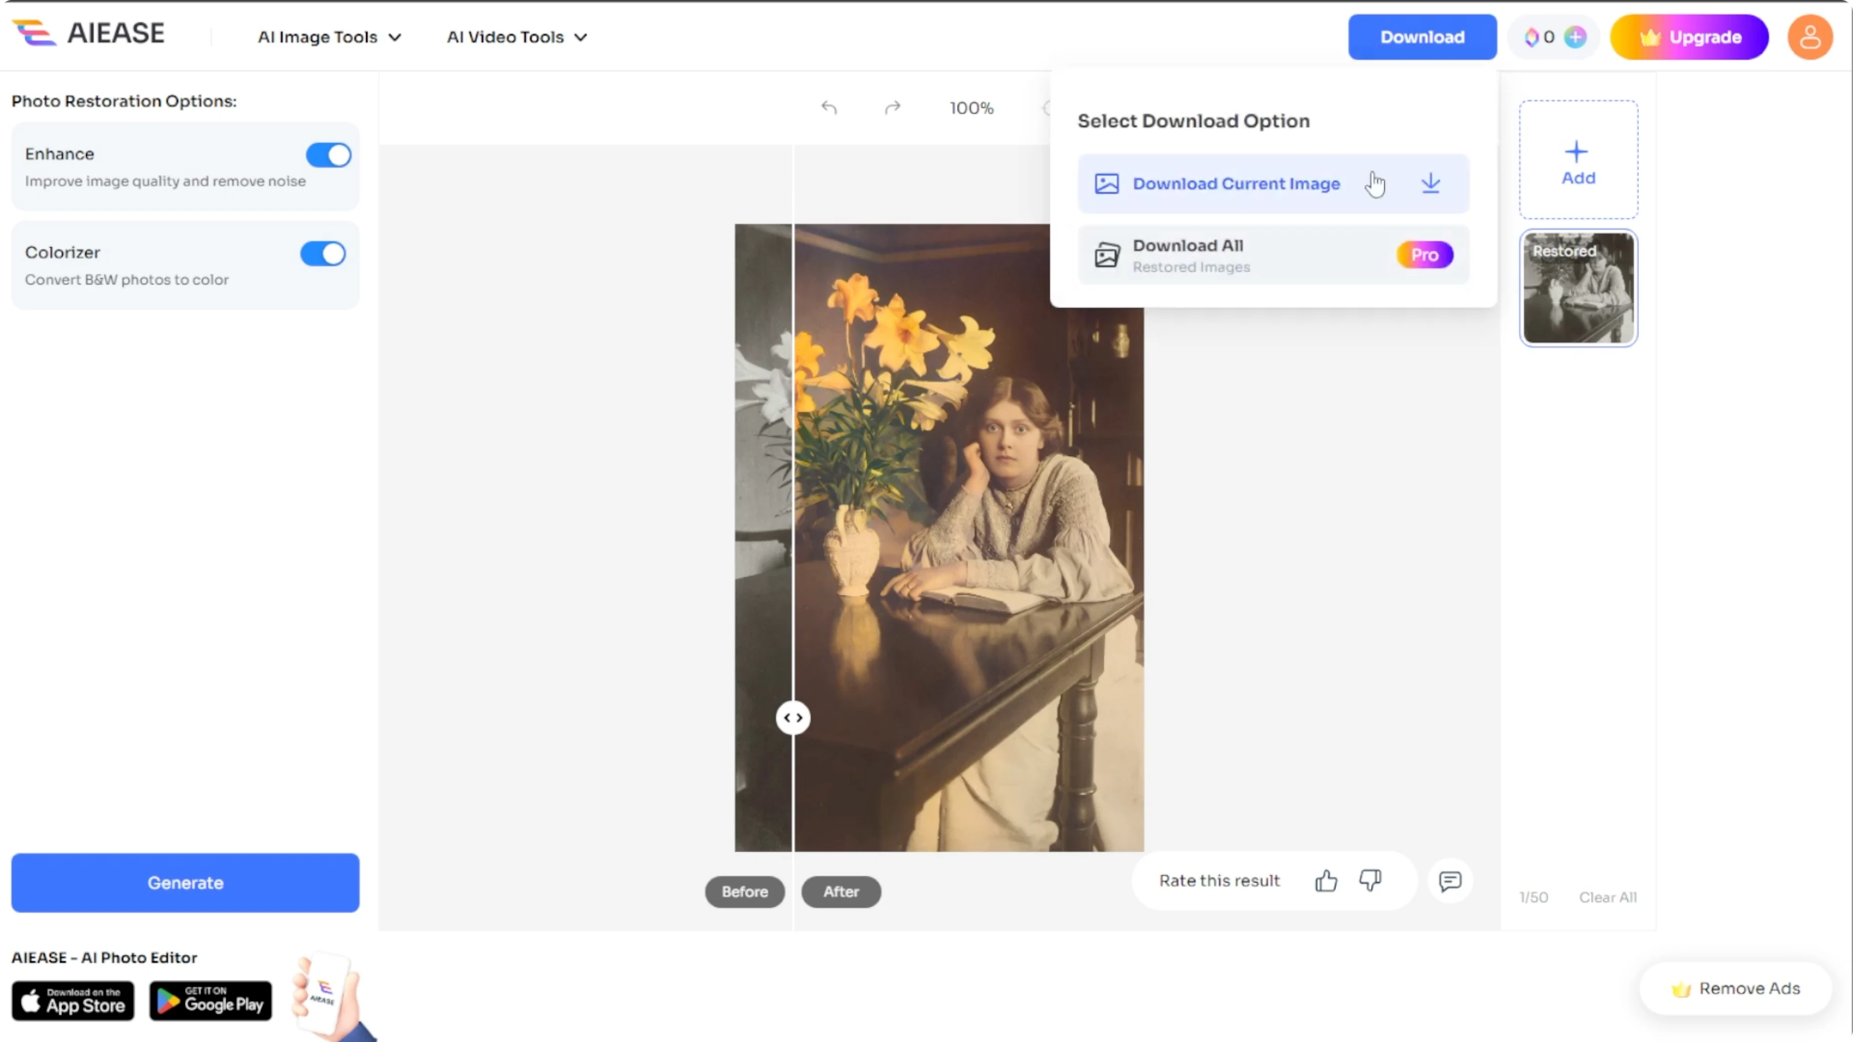The image size is (1853, 1042).
Task: Open the feedback comment icon
Action: (1450, 881)
